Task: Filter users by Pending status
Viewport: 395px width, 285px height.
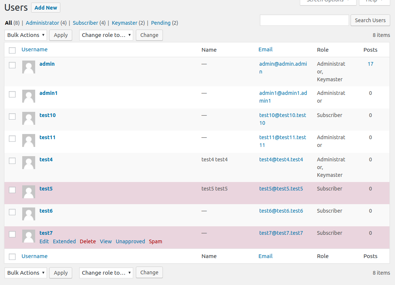Action: (x=161, y=23)
